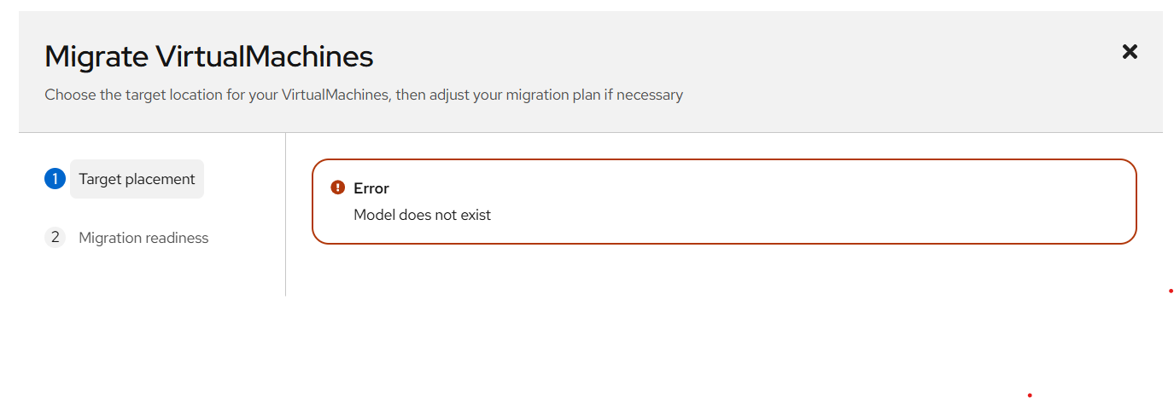Close the Migrate VirtualMachines dialog
1174x398 pixels.
[1130, 52]
